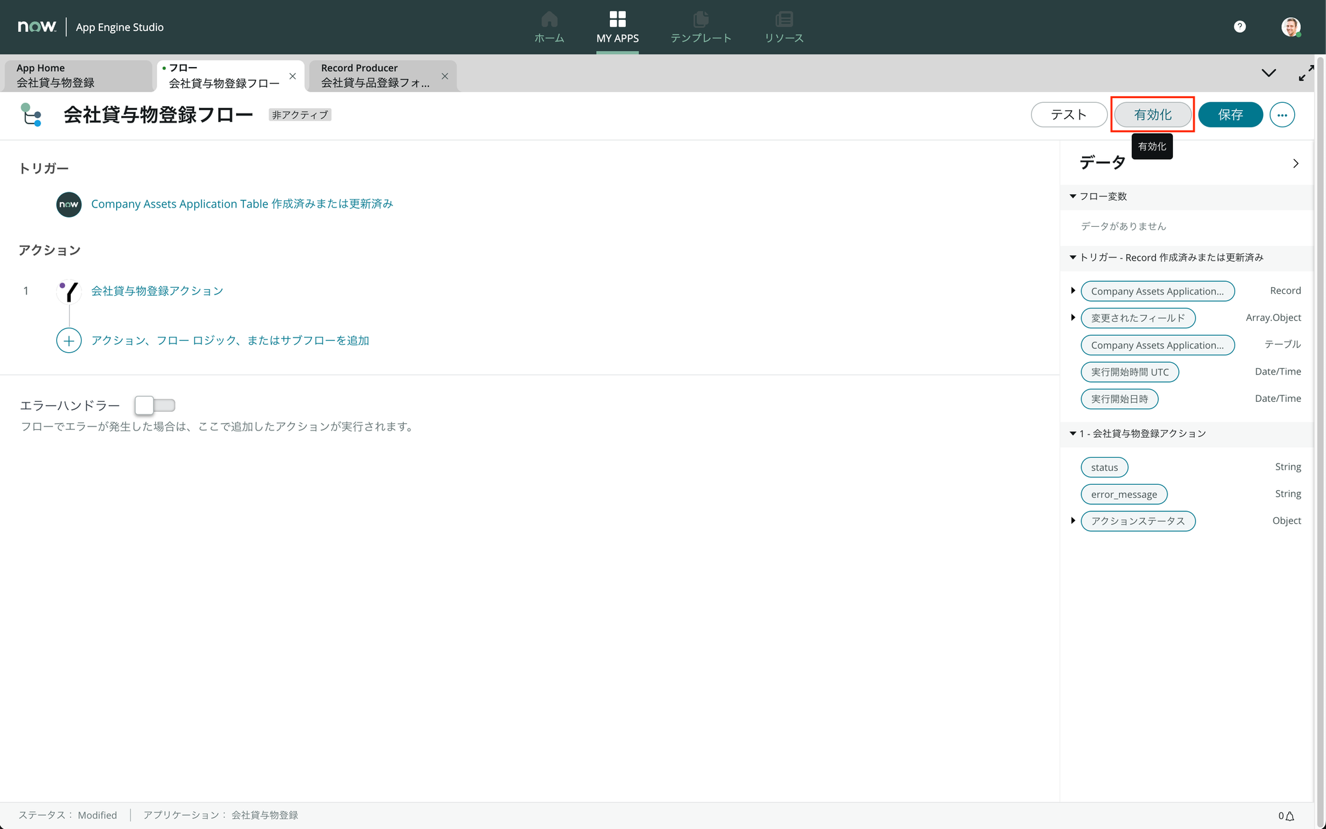The height and width of the screenshot is (829, 1326).
Task: Toggle fullscreen with the expand arrows icon
Action: click(1306, 73)
